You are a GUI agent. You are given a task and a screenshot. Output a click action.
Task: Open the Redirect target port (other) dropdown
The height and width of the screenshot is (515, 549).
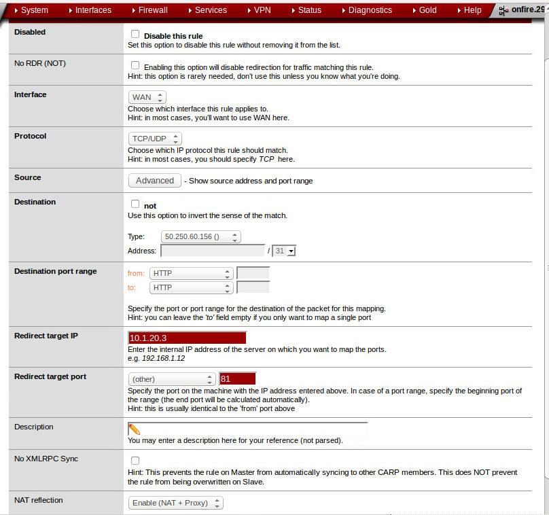point(171,379)
